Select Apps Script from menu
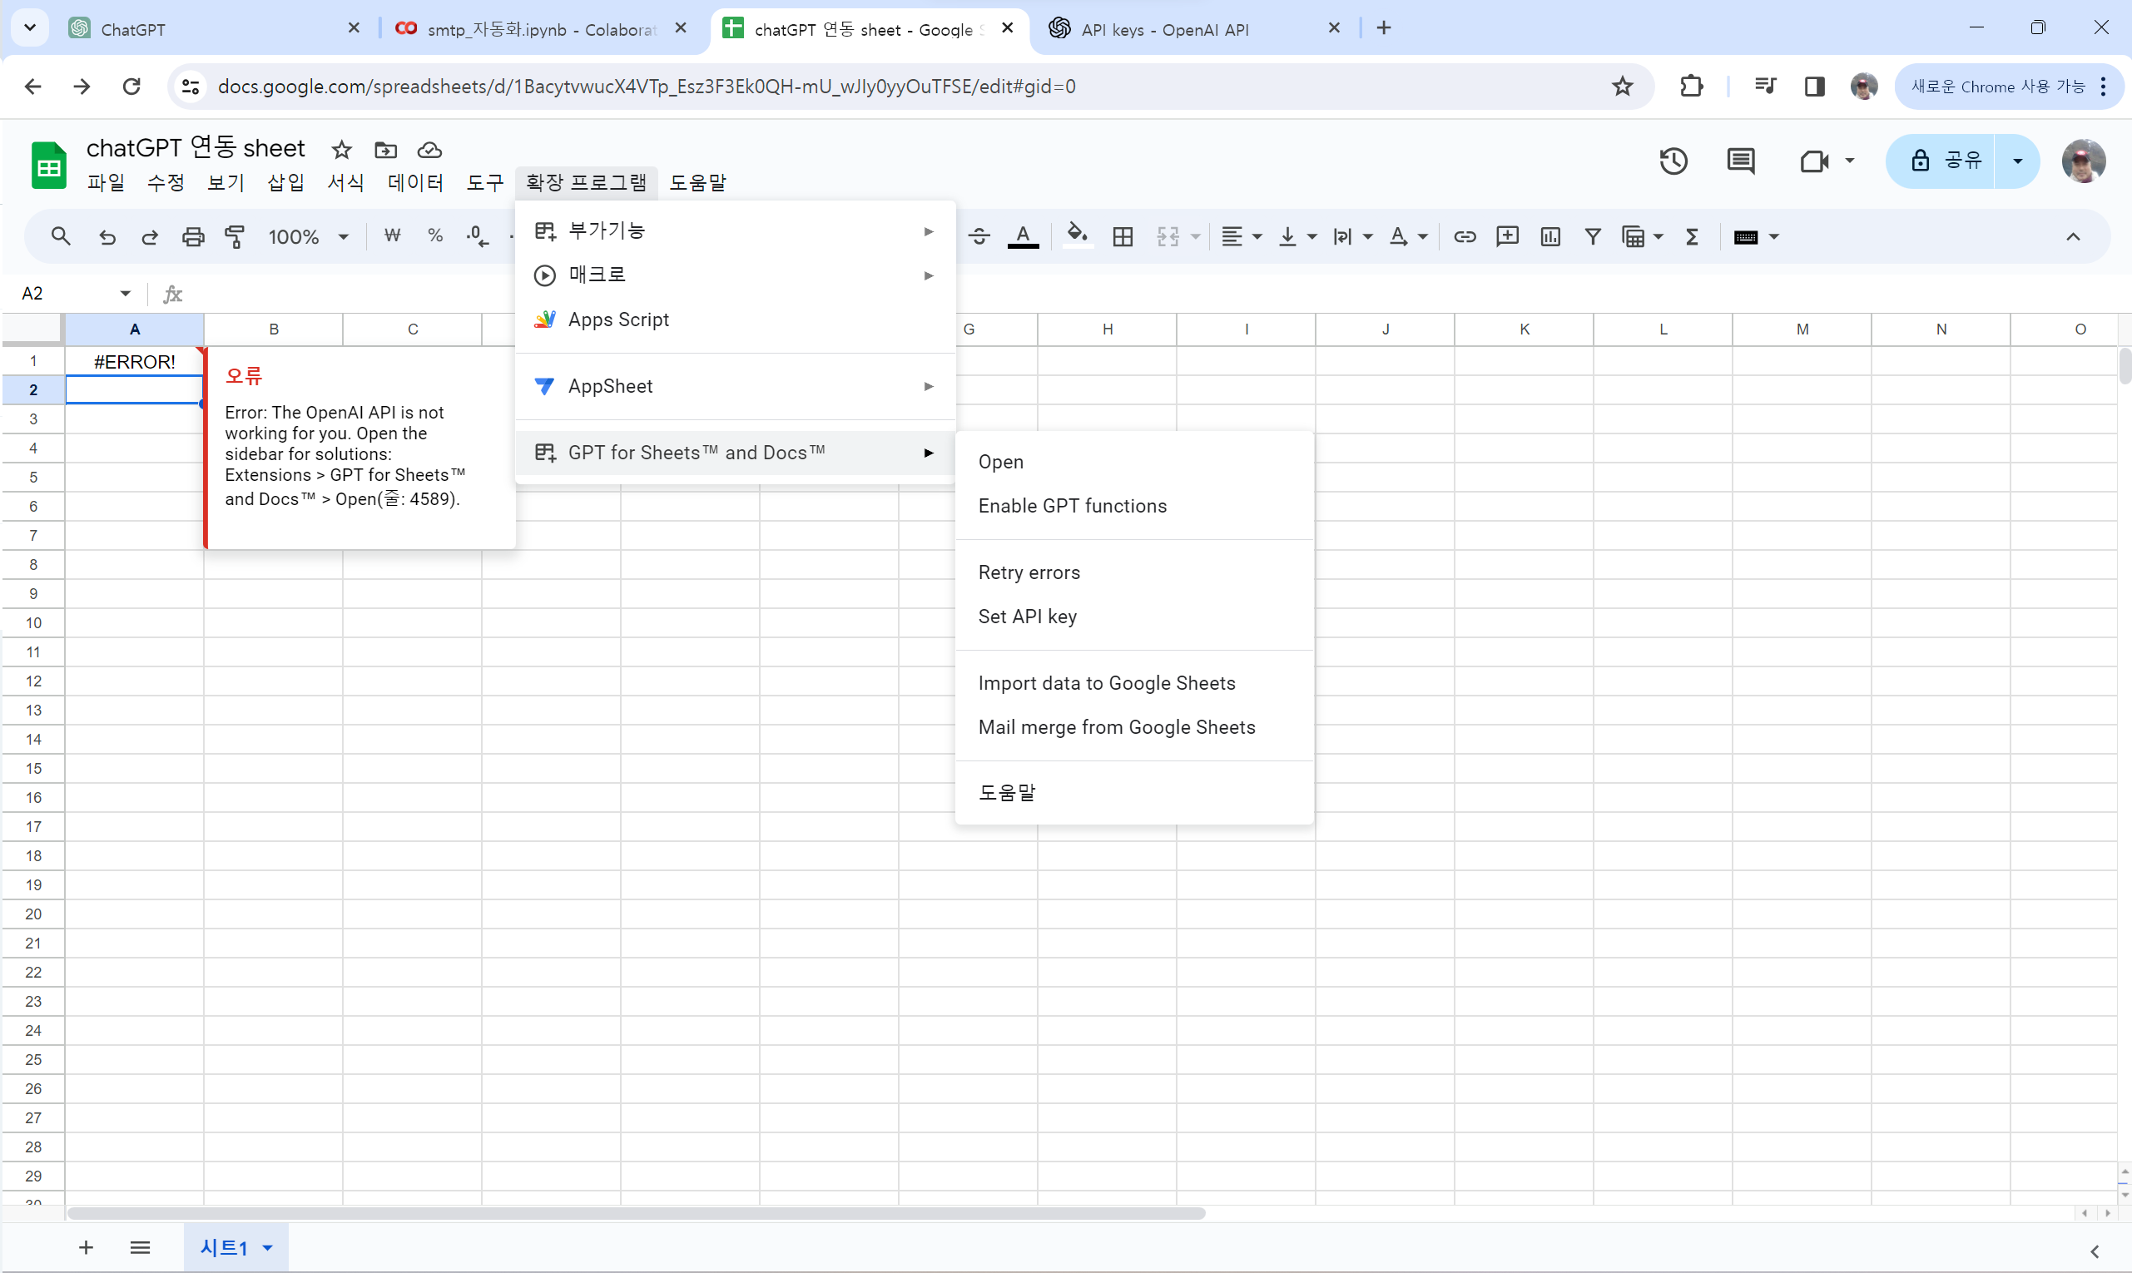The height and width of the screenshot is (1273, 2132). pos(736,320)
